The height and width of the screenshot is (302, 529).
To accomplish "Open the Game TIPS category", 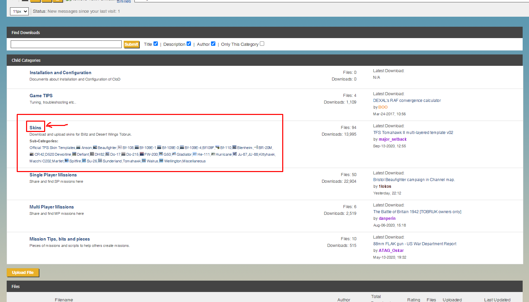I will click(41, 96).
